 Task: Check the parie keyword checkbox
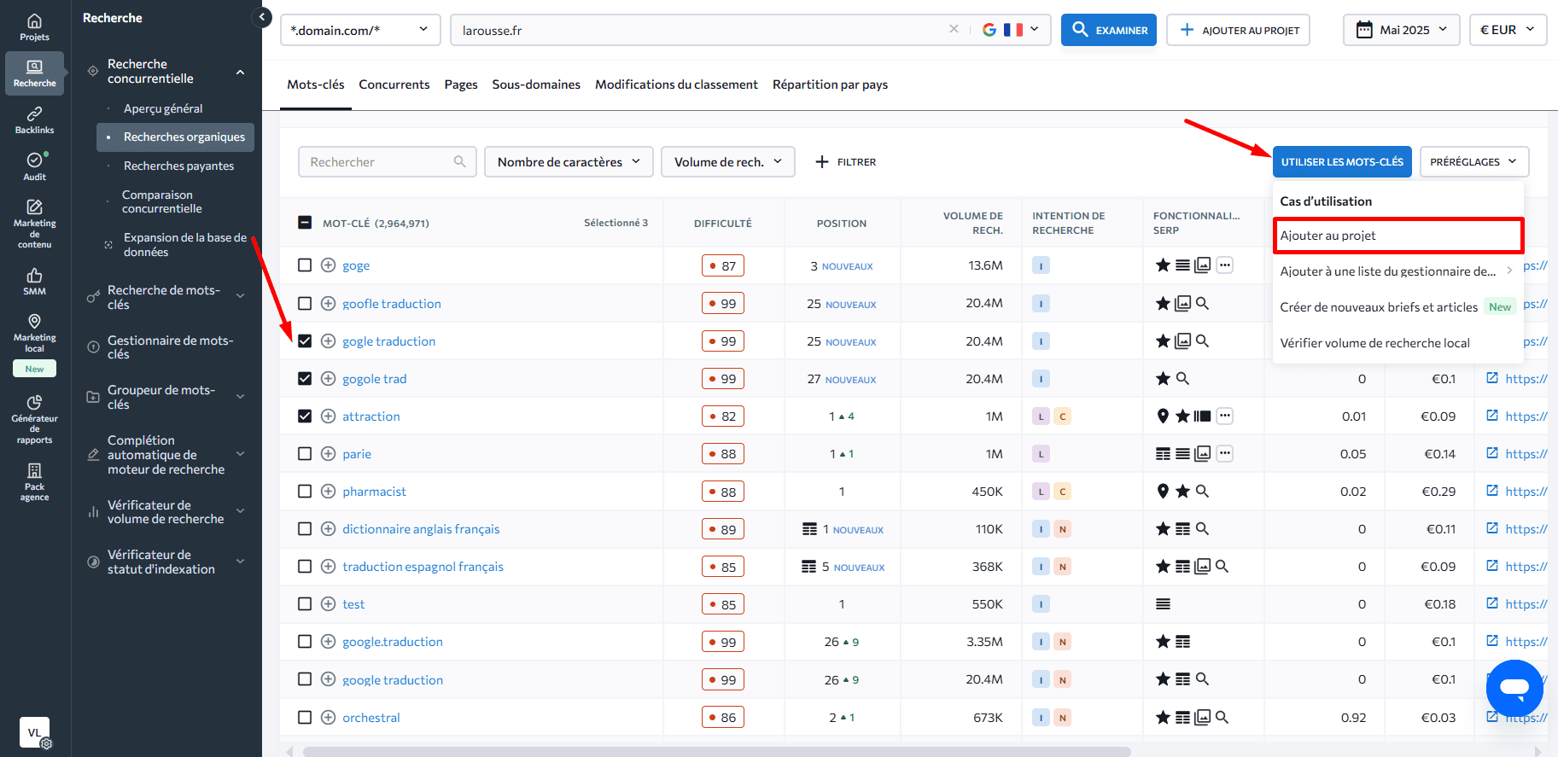(305, 454)
